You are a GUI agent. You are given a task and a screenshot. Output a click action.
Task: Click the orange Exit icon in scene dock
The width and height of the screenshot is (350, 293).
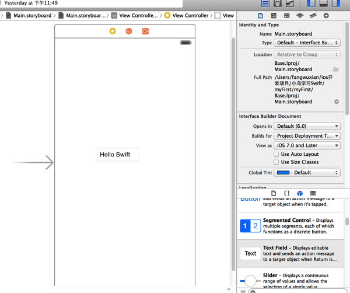tap(145, 31)
